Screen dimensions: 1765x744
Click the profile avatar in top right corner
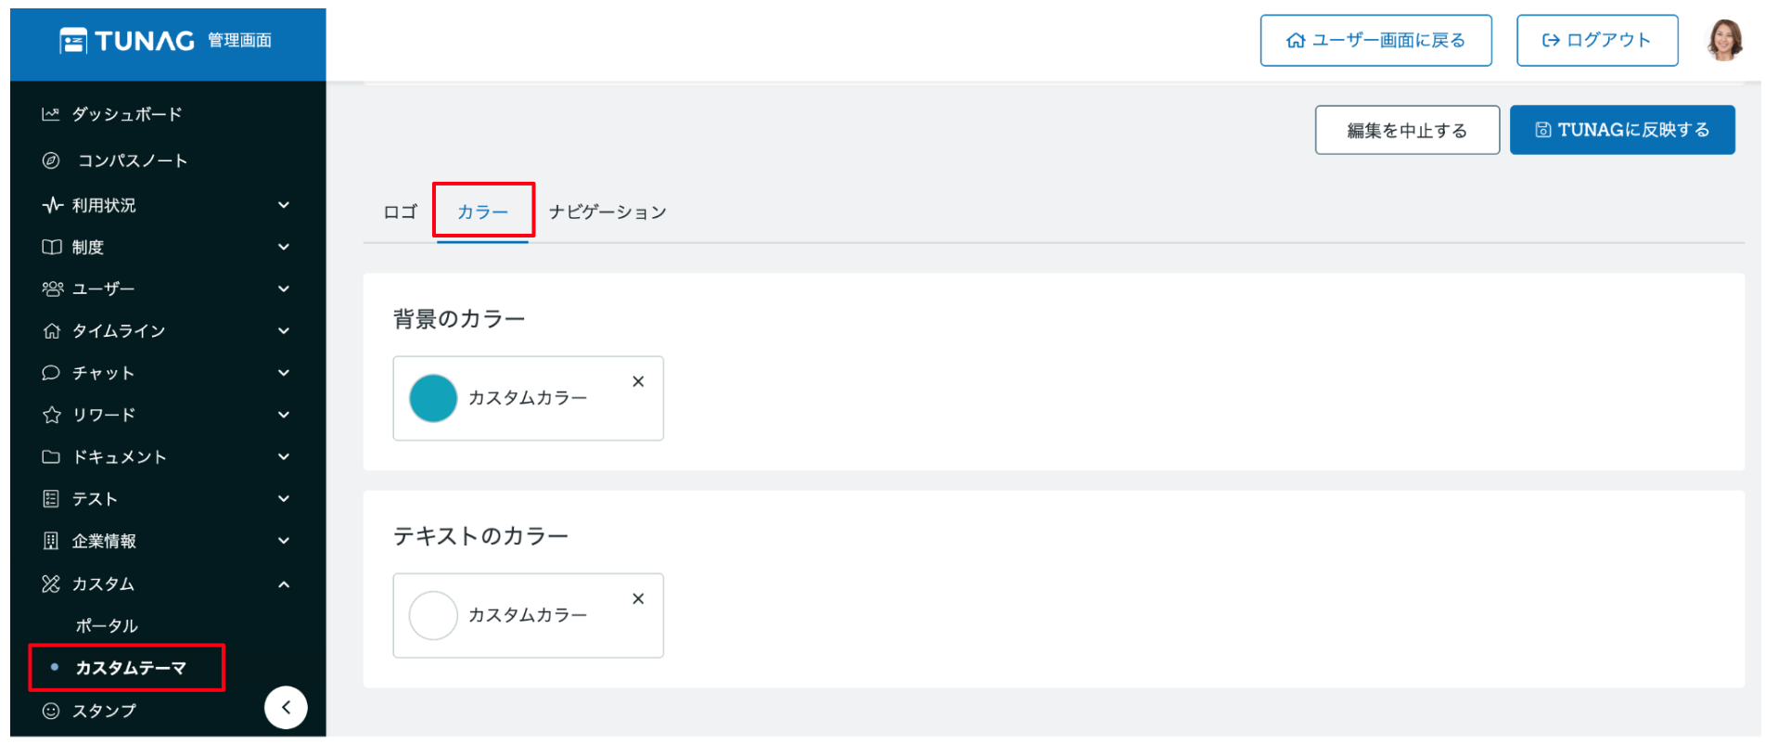1725,39
